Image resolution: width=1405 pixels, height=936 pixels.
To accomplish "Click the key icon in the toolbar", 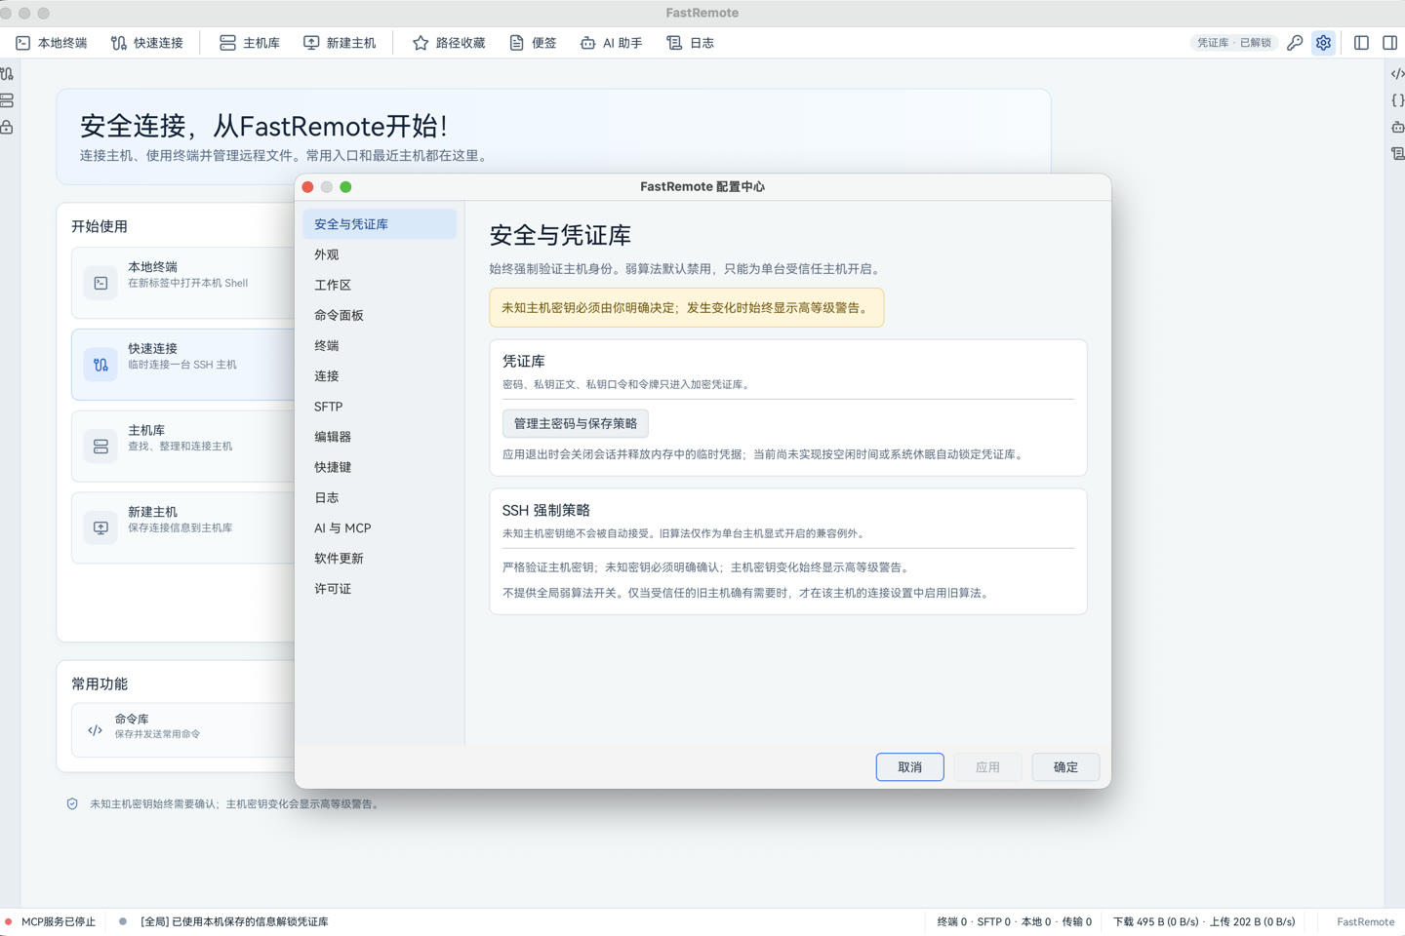I will [1295, 43].
